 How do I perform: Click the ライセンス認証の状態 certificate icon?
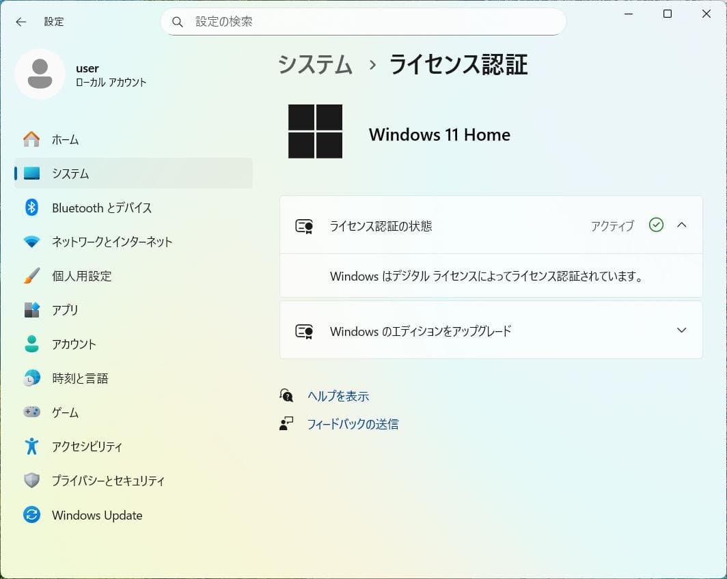(304, 226)
